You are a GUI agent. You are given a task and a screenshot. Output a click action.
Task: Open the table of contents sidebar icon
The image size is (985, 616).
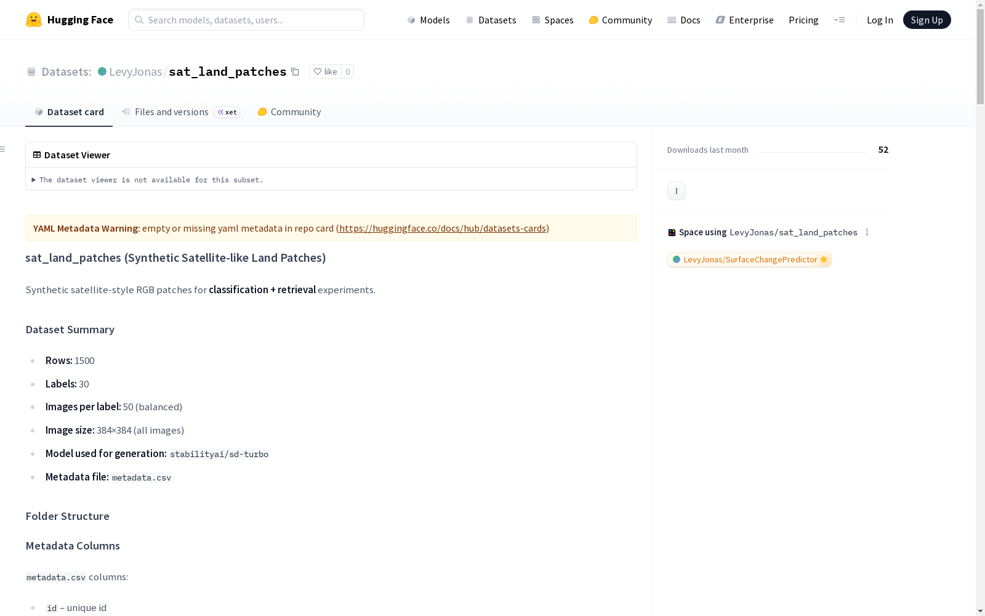[3, 149]
